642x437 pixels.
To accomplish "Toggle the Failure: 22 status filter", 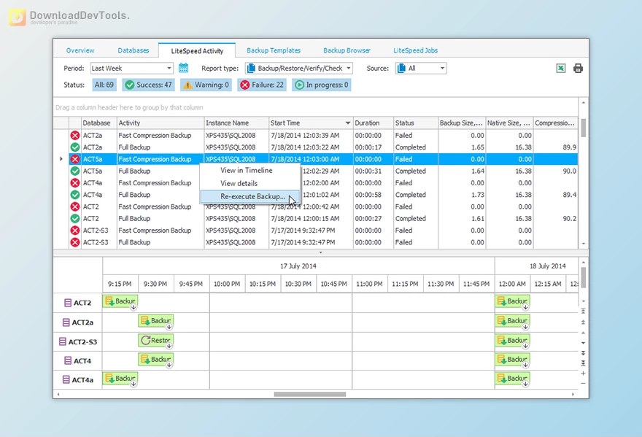I will point(261,85).
